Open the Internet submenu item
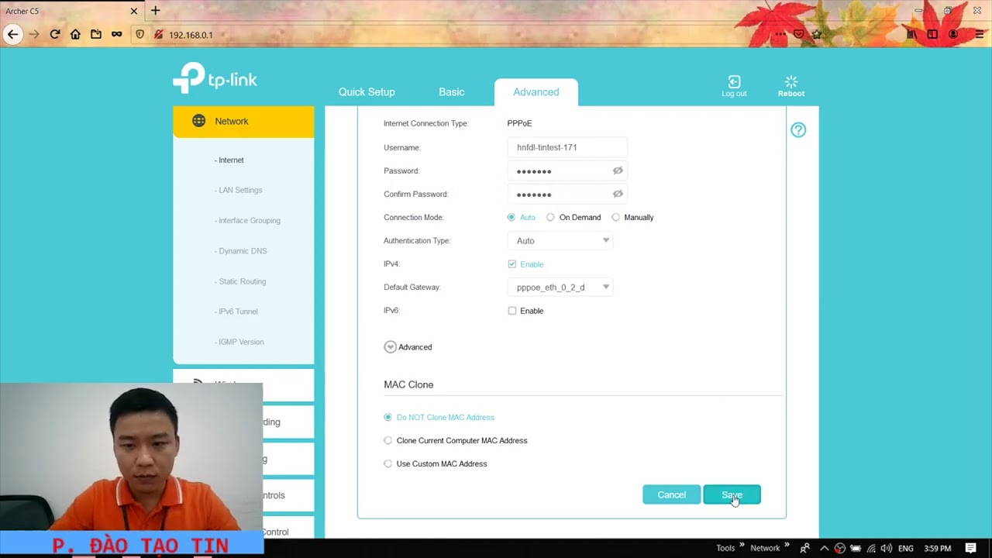Viewport: 992px width, 558px height. (x=229, y=160)
